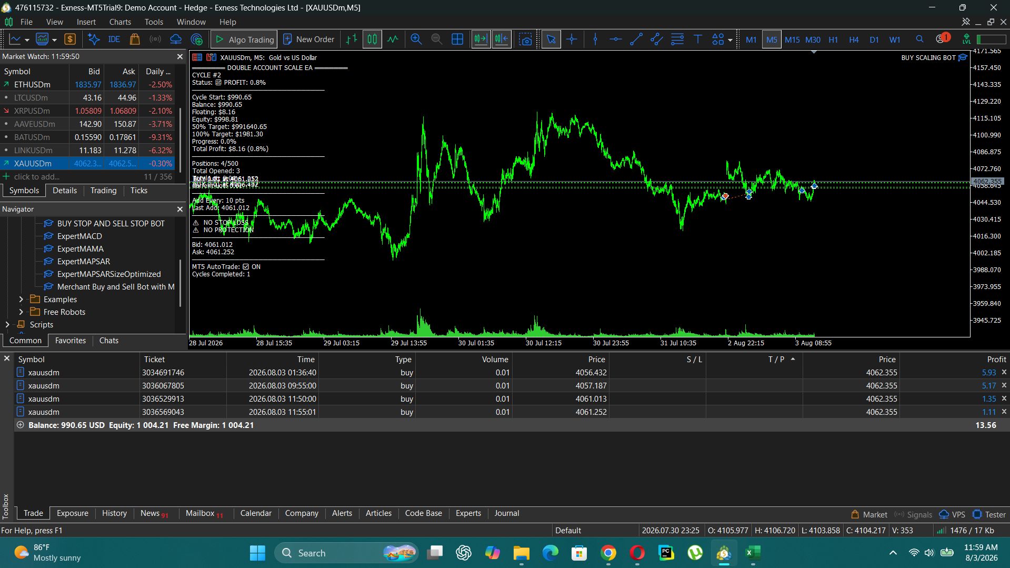Switch to the History tab in Toolbox
Viewport: 1010px width, 568px height.
(114, 513)
